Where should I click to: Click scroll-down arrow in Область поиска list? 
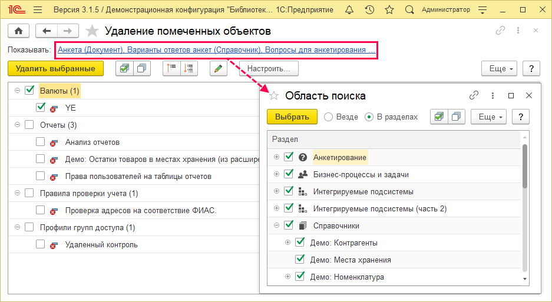(x=525, y=279)
